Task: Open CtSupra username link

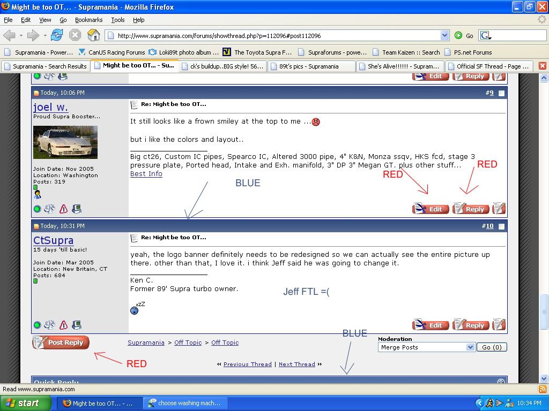Action: tap(53, 240)
